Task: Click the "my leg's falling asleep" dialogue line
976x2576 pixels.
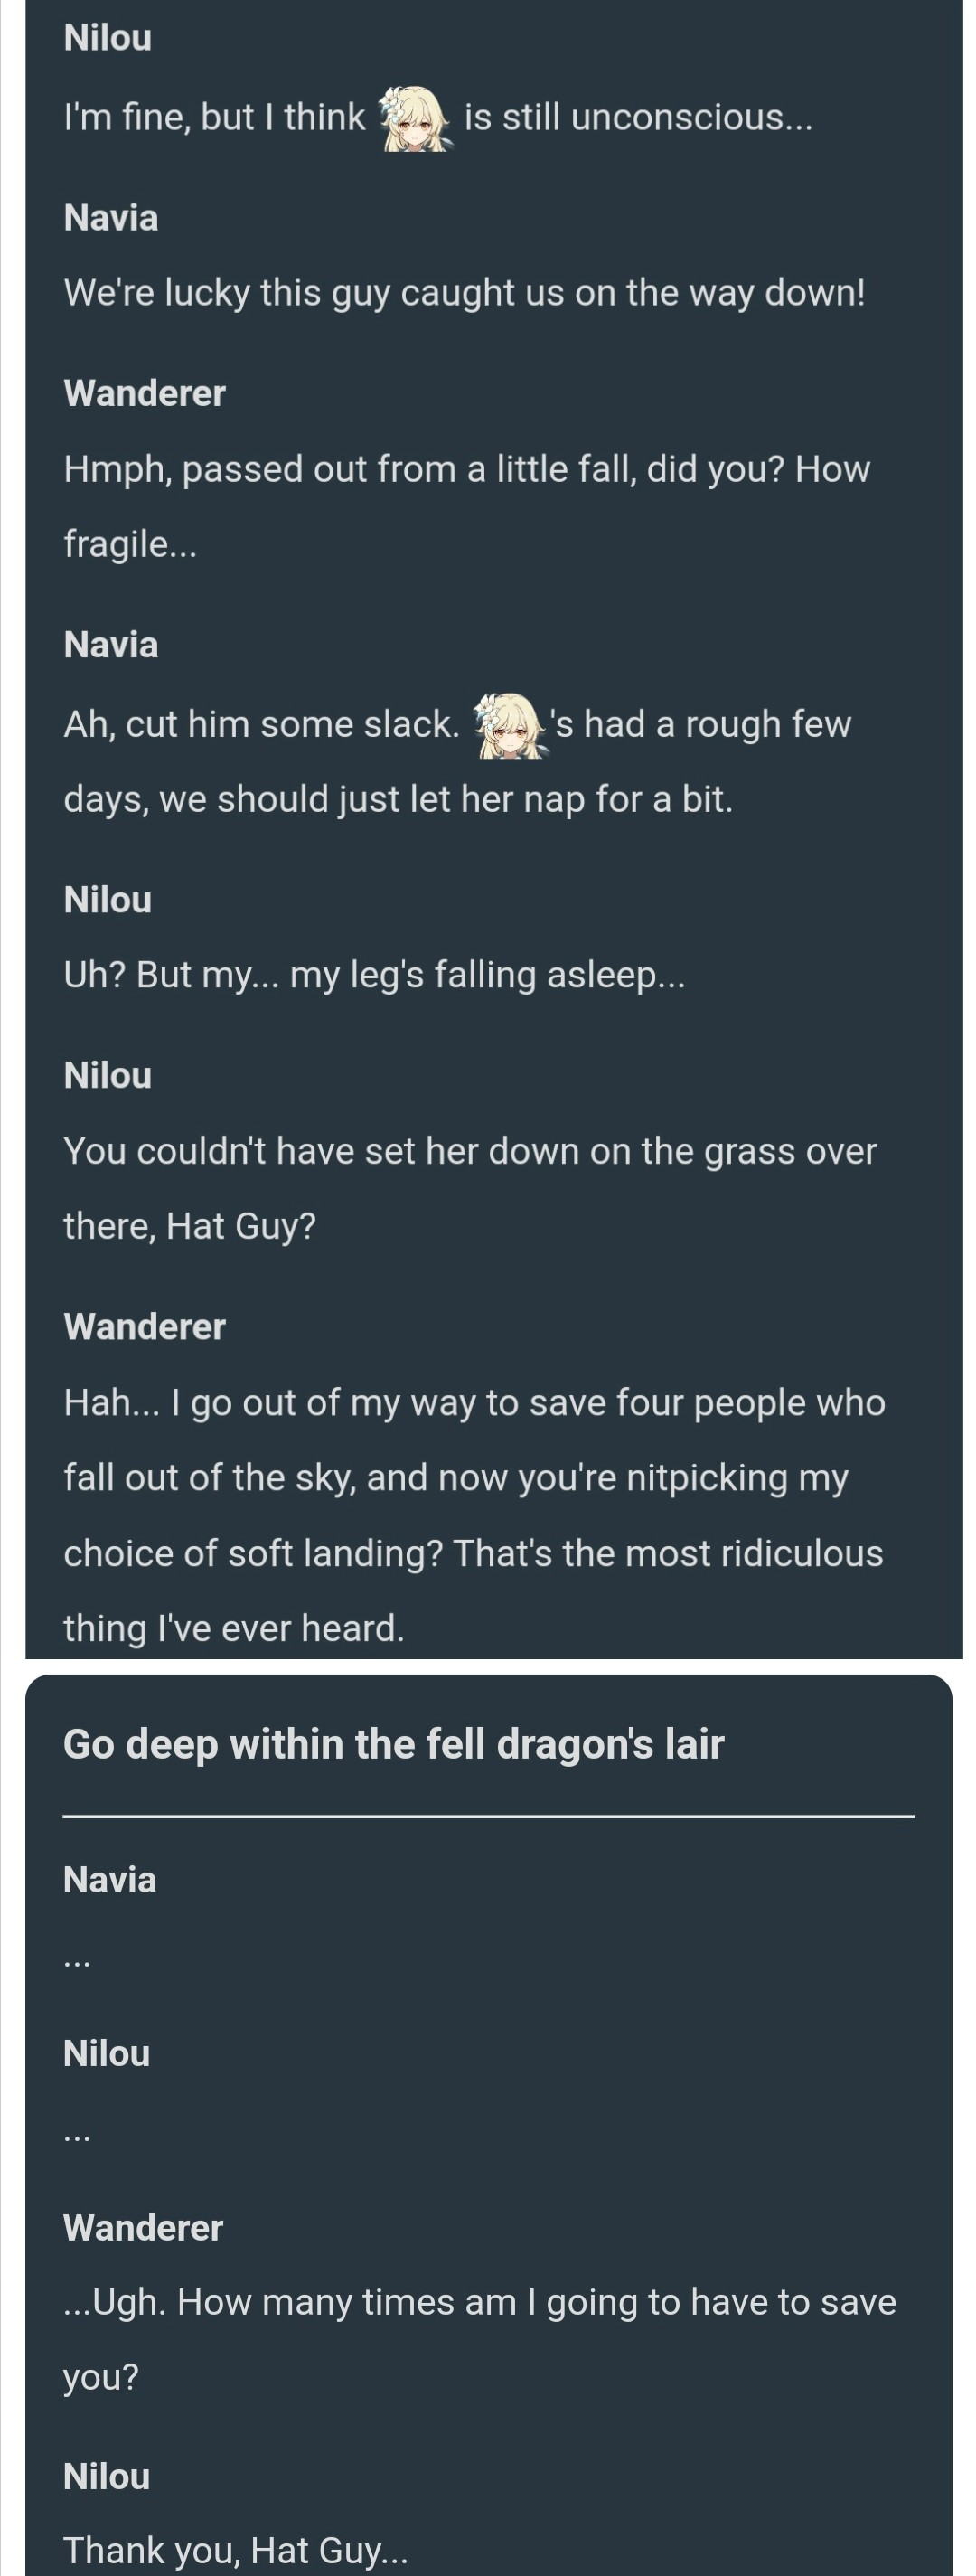Action: [375, 975]
